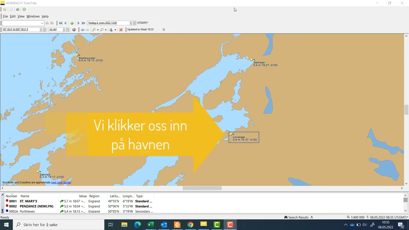Click the update database icon after Week 19/22
Viewport: 409px width, 230px height.
(164, 30)
